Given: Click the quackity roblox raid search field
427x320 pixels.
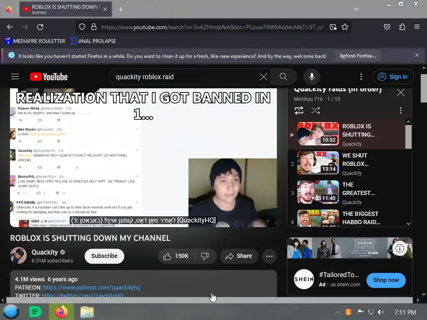Looking at the screenshot, I should (x=185, y=77).
